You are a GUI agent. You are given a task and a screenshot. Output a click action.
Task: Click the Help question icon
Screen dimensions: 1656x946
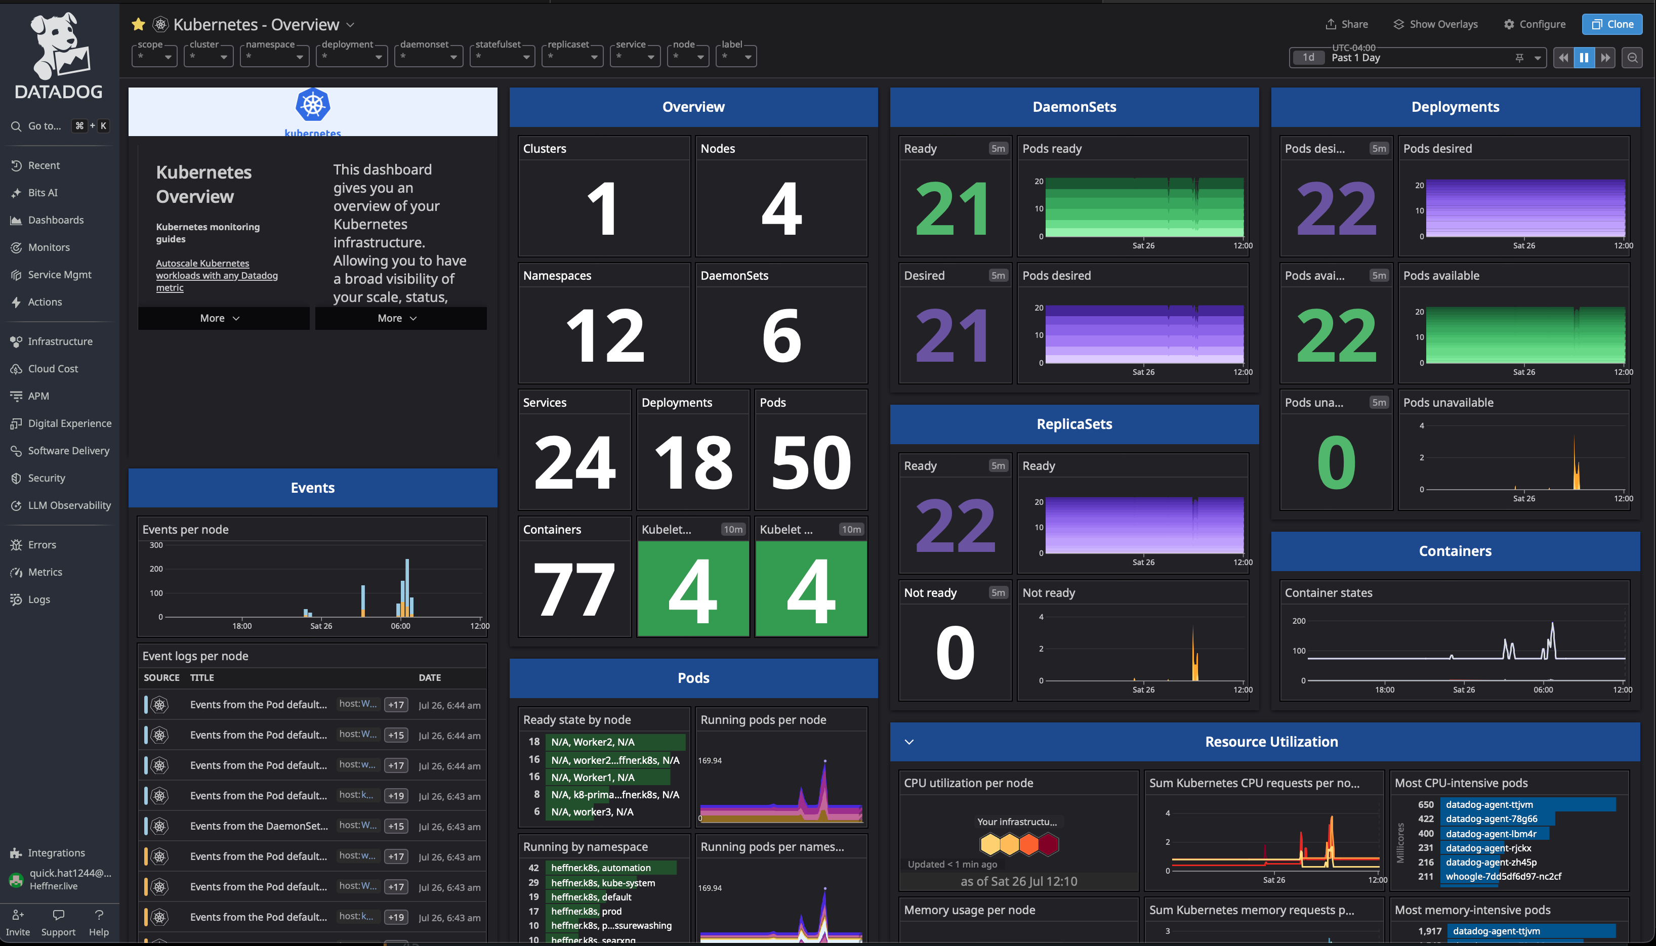[99, 915]
